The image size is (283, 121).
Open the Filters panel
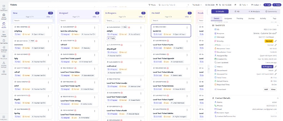click(152, 5)
